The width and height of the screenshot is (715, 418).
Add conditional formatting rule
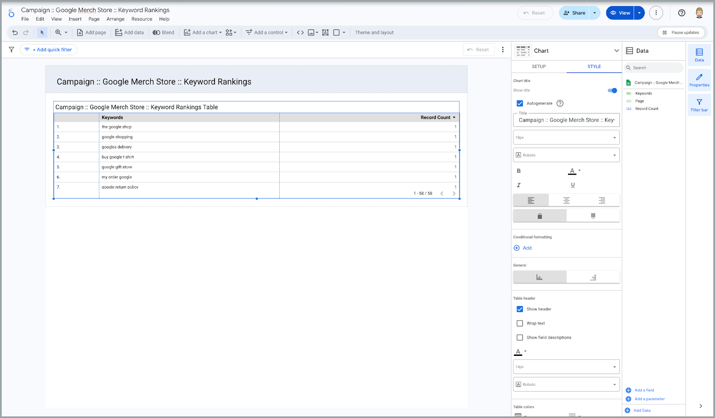coord(523,248)
